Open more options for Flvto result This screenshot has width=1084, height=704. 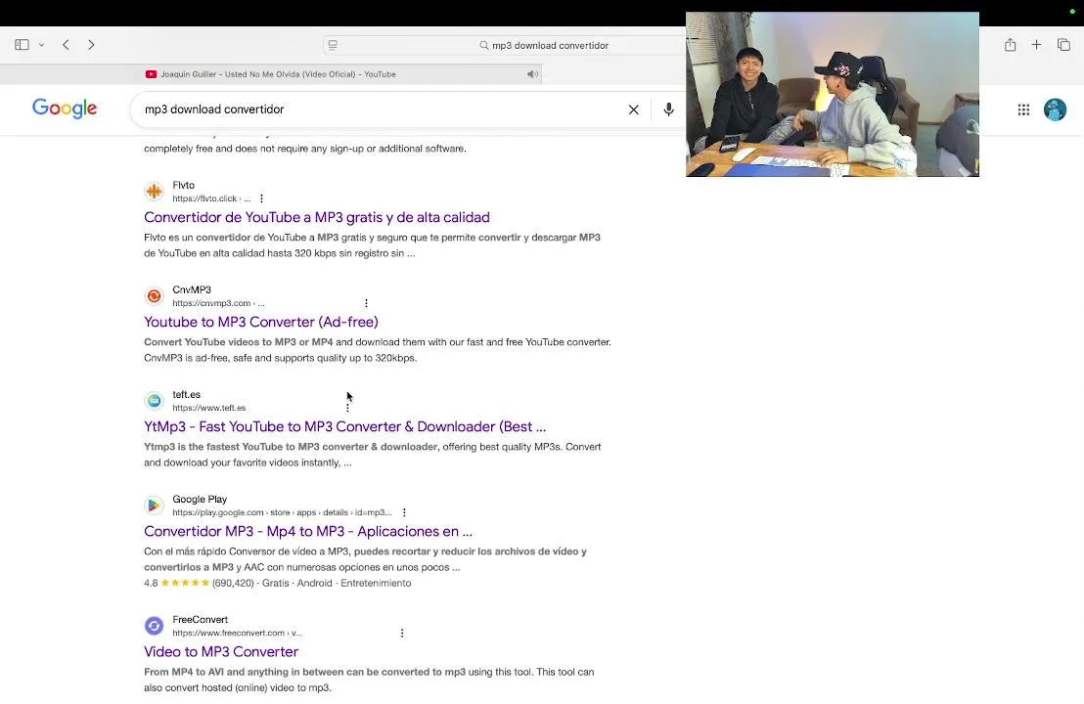pyautogui.click(x=261, y=198)
